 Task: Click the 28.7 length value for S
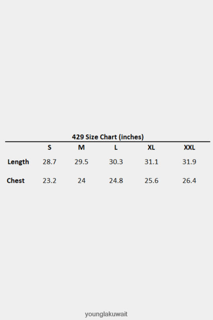click(x=50, y=162)
